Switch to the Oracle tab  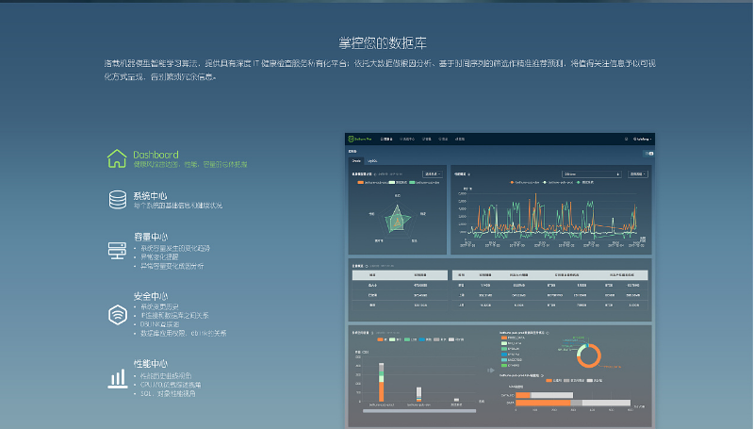(x=356, y=161)
